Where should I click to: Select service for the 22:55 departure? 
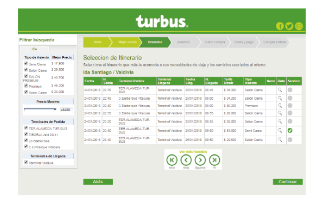tap(290, 113)
